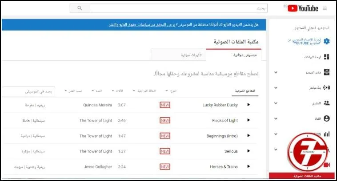Play the Beginnings (Intro) track

tap(249, 136)
